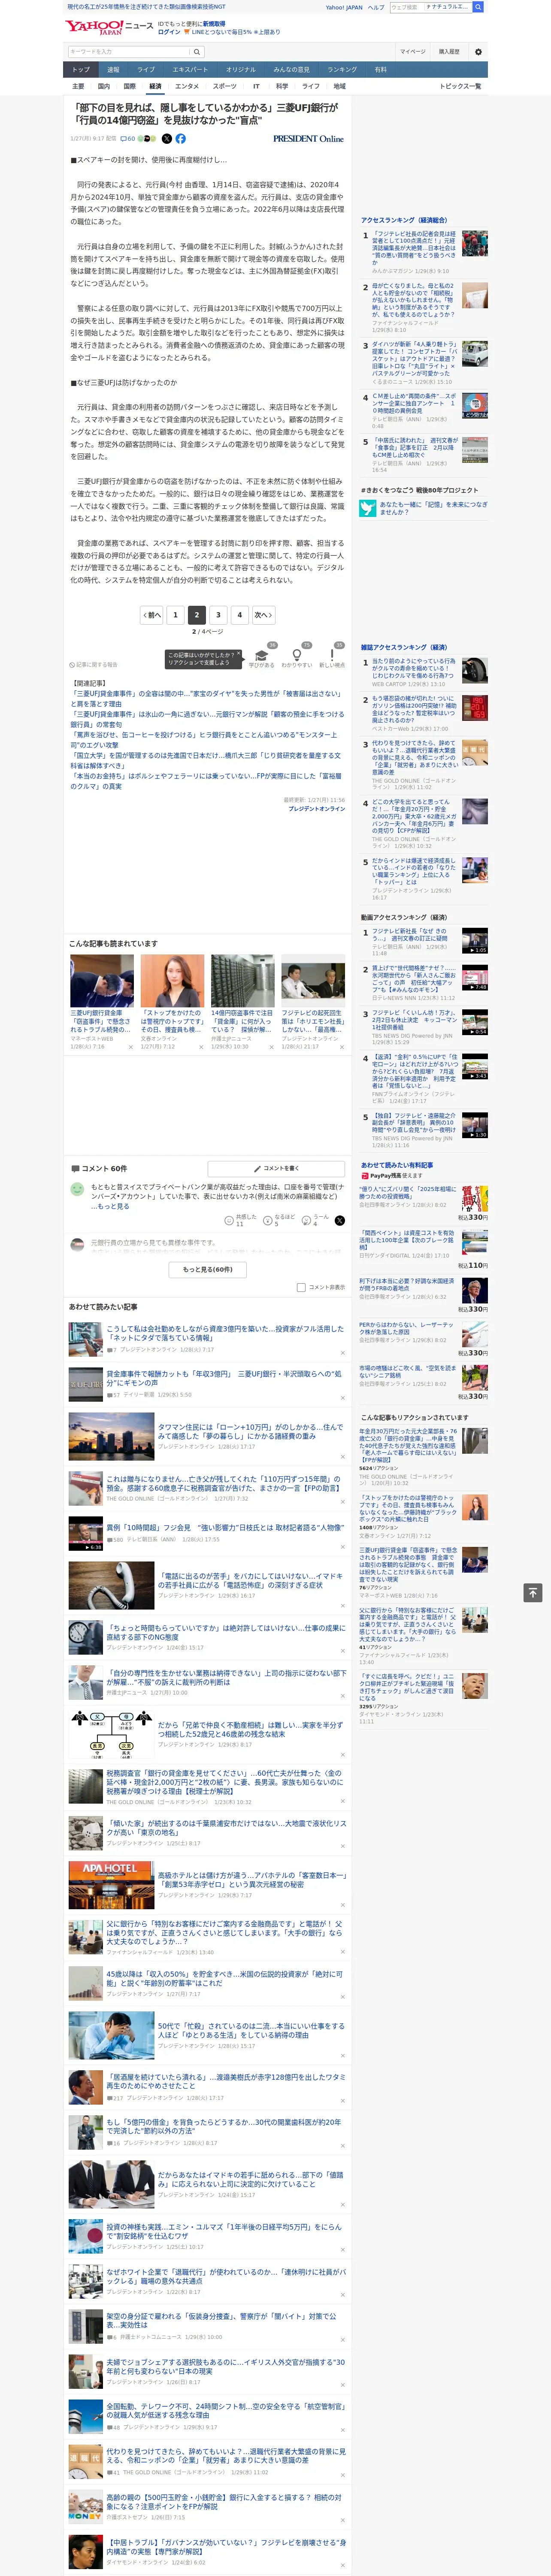551x2576 pixels.
Task: Go to previous page '前へ'
Action: (151, 615)
